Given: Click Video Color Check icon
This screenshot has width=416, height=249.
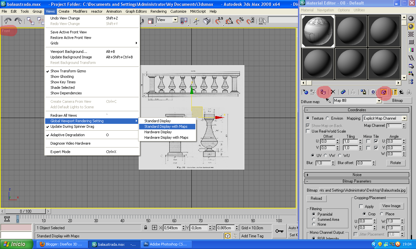Looking at the screenshot, I should click(x=411, y=50).
